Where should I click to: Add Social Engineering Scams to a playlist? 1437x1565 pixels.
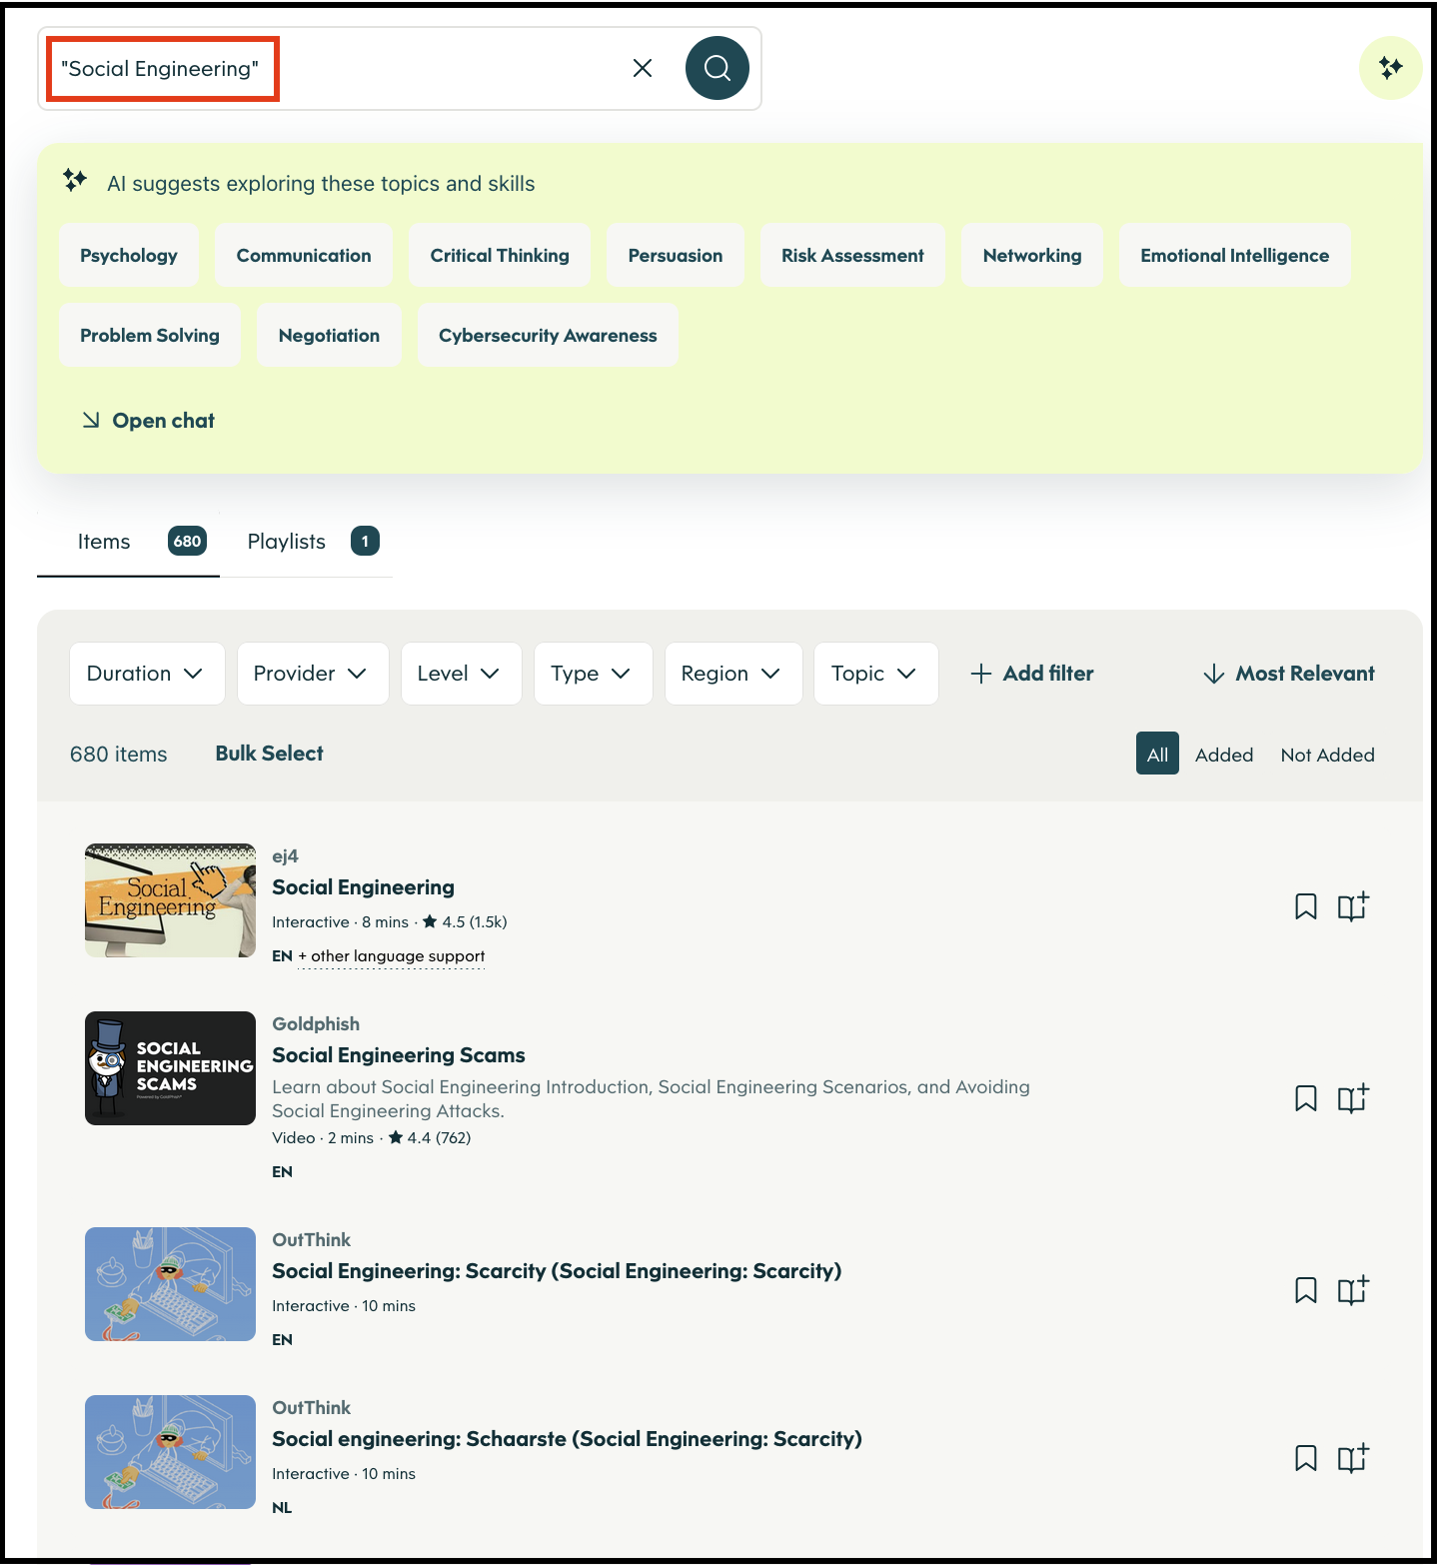(1353, 1098)
